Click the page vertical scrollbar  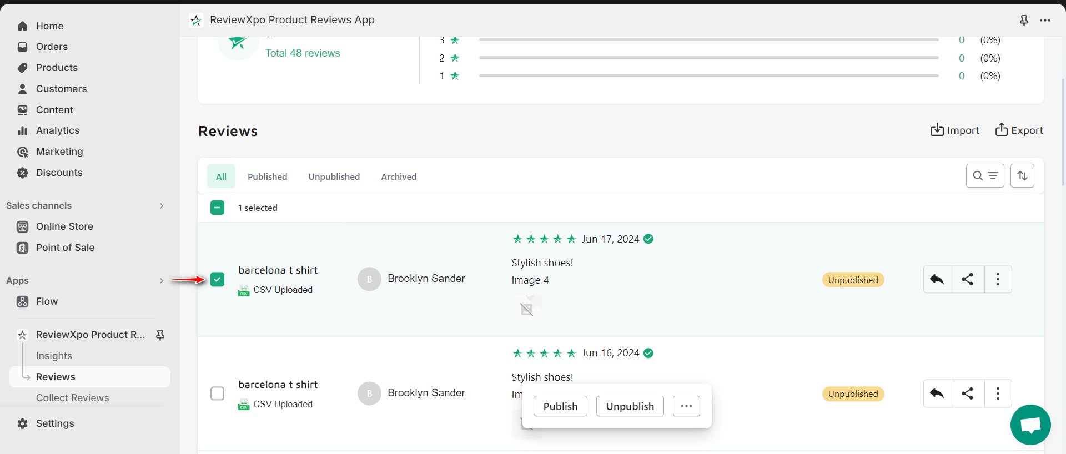(1063, 132)
